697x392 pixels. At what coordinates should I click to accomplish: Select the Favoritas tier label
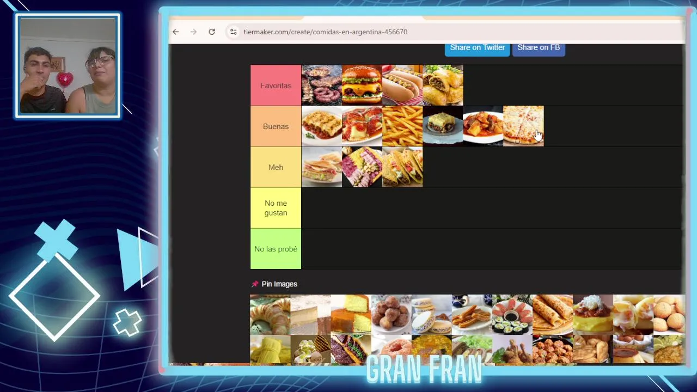click(x=276, y=85)
